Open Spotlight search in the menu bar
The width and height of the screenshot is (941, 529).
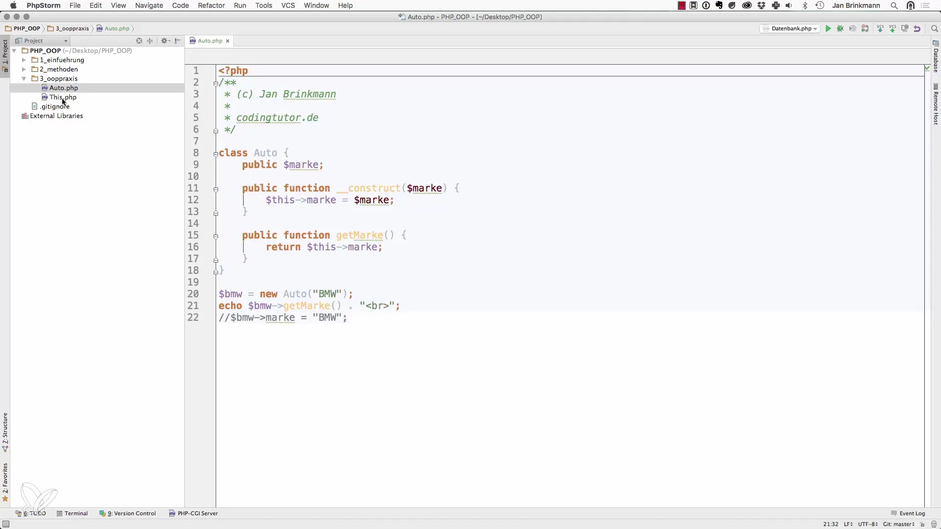(x=894, y=5)
